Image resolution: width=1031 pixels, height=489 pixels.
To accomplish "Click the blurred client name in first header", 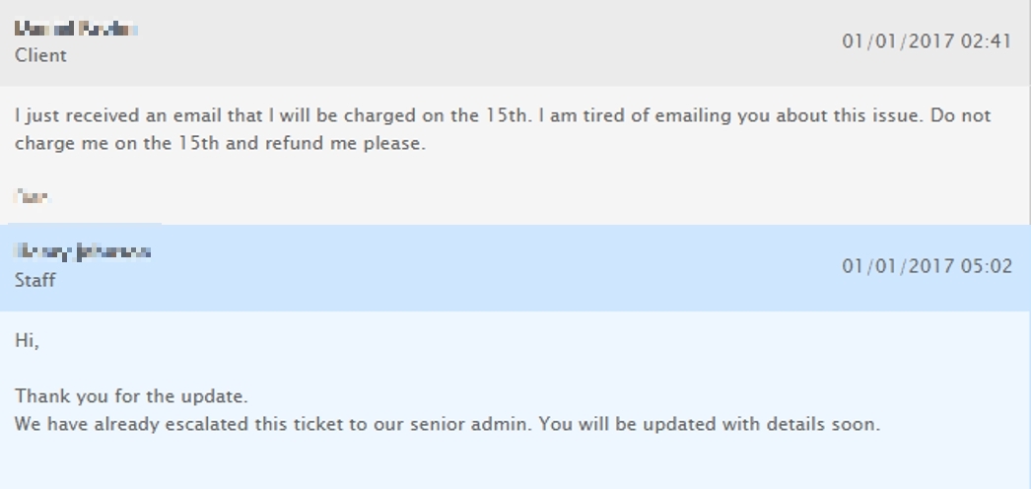I will click(x=76, y=29).
